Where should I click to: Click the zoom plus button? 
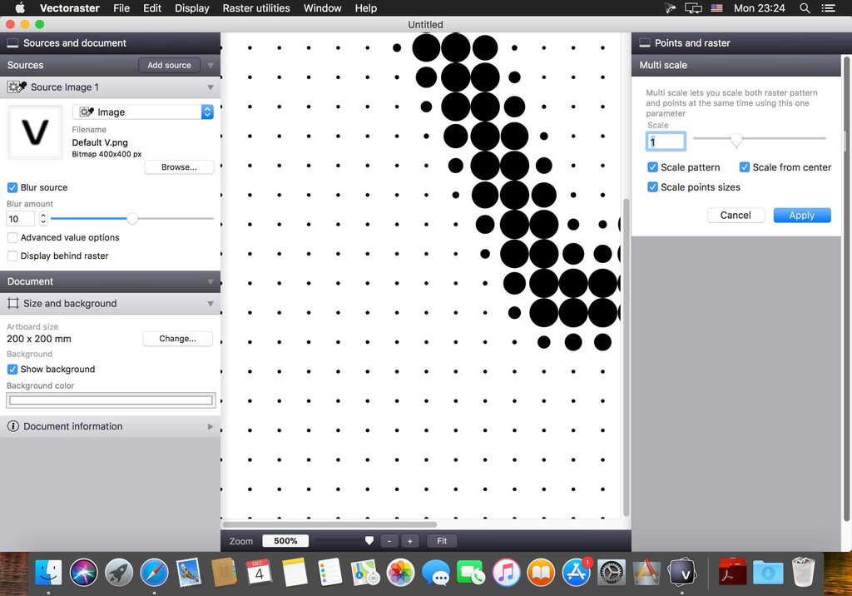[x=409, y=541]
